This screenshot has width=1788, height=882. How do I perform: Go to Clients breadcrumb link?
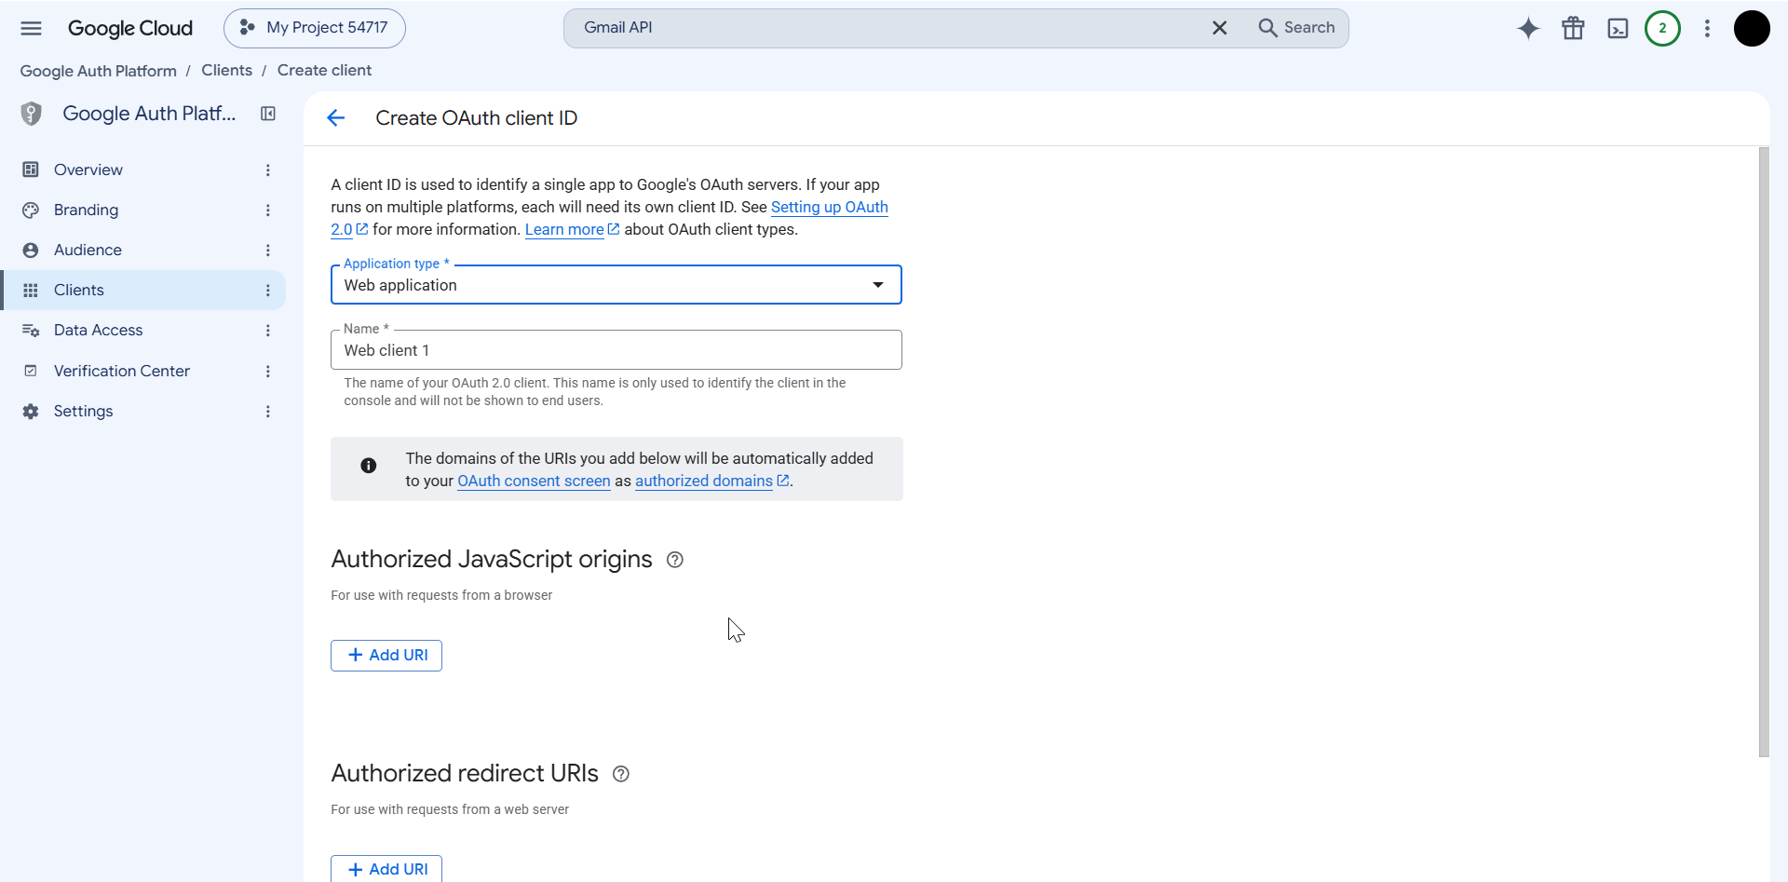[226, 71]
